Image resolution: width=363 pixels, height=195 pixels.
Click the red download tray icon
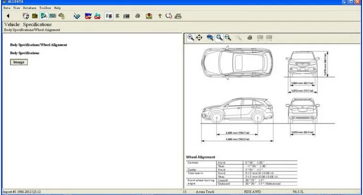[149, 16]
